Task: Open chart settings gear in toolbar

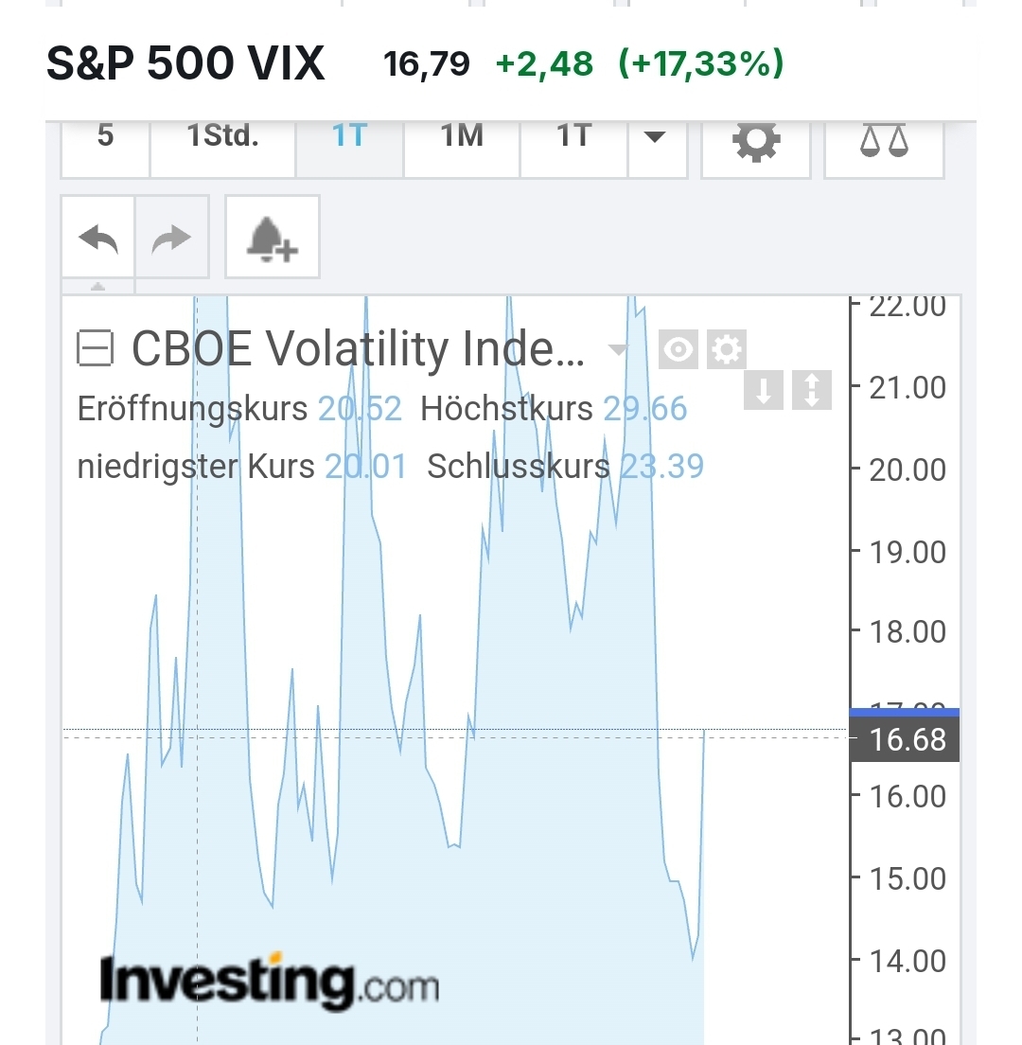Action: click(x=755, y=143)
